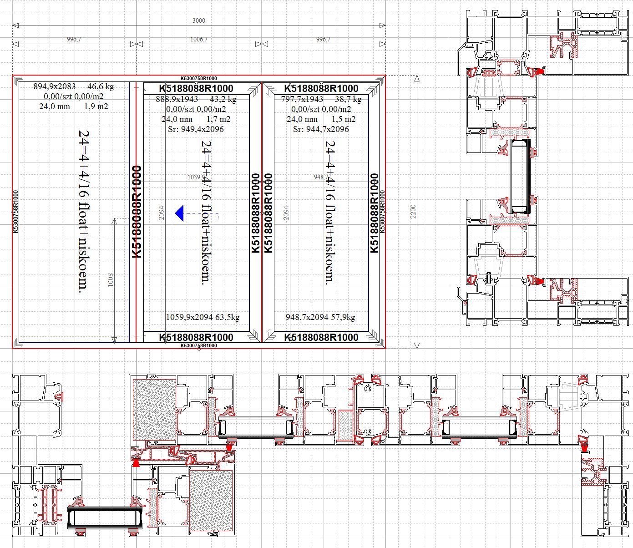Select the 3000 overall width dimension
Image resolution: width=633 pixels, height=548 pixels.
(x=198, y=20)
